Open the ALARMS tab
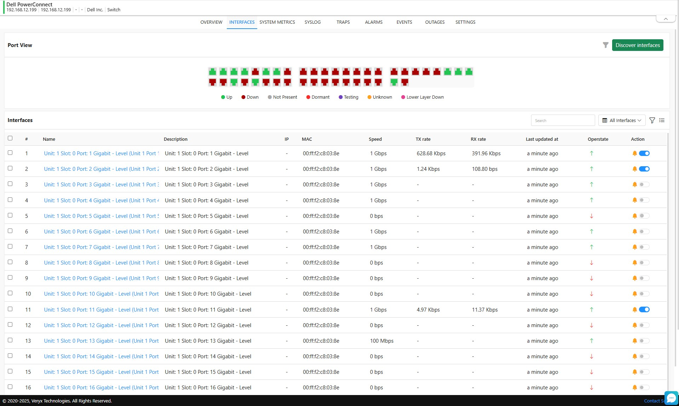Image resolution: width=679 pixels, height=406 pixels. [x=374, y=22]
